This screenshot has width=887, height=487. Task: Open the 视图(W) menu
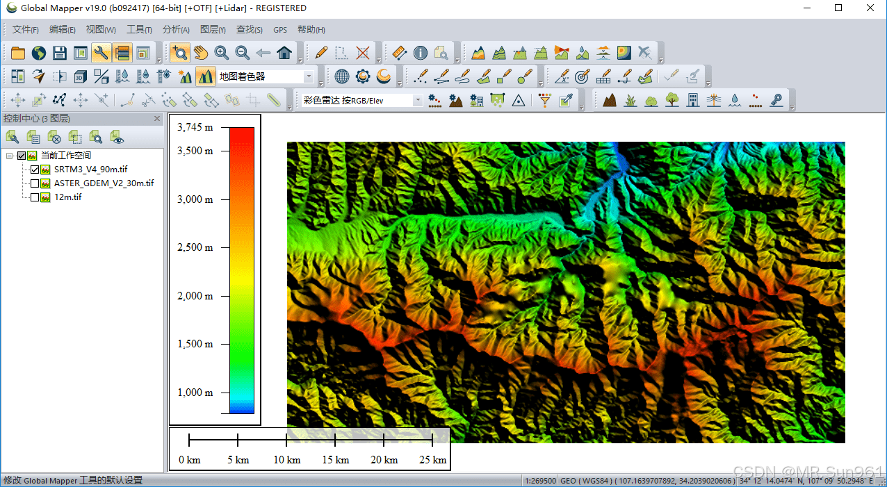click(101, 30)
